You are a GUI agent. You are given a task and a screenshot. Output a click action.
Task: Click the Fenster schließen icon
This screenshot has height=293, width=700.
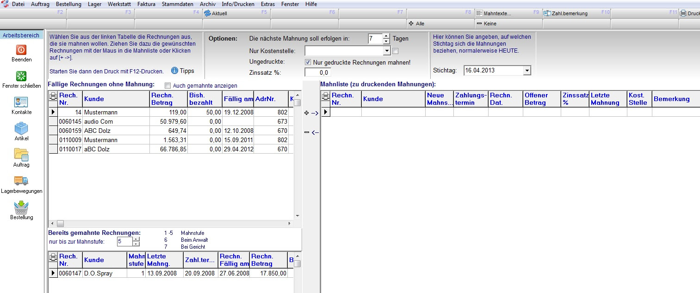21,76
